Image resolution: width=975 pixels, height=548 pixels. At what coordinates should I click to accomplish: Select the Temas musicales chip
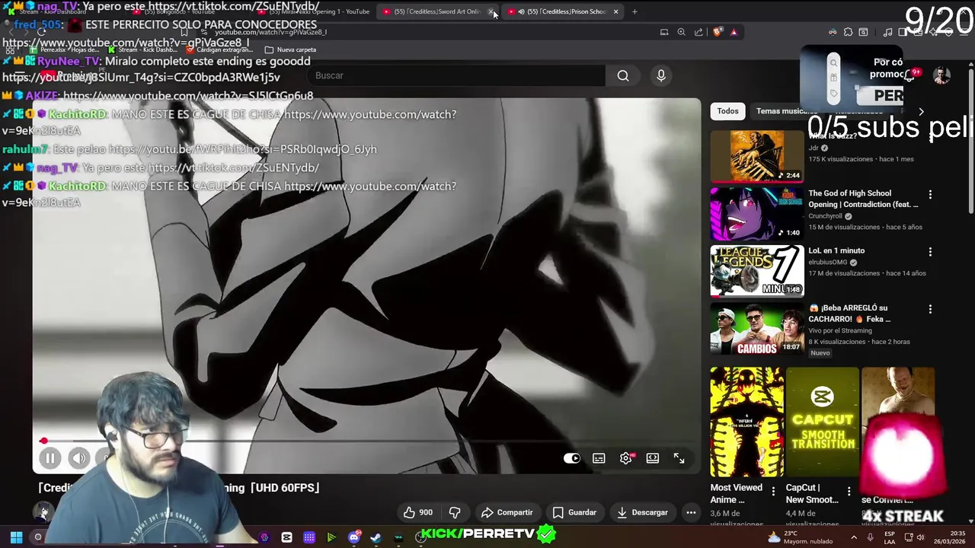tap(787, 111)
